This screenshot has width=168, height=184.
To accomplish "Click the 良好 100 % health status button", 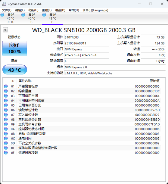I will pyautogui.click(x=15, y=48).
